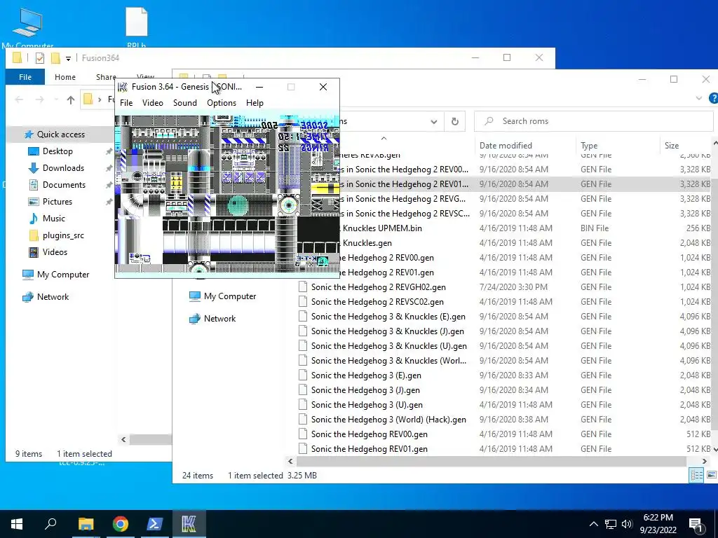
Task: Click the File tab in Fusion364 Explorer window
Action: [x=25, y=77]
